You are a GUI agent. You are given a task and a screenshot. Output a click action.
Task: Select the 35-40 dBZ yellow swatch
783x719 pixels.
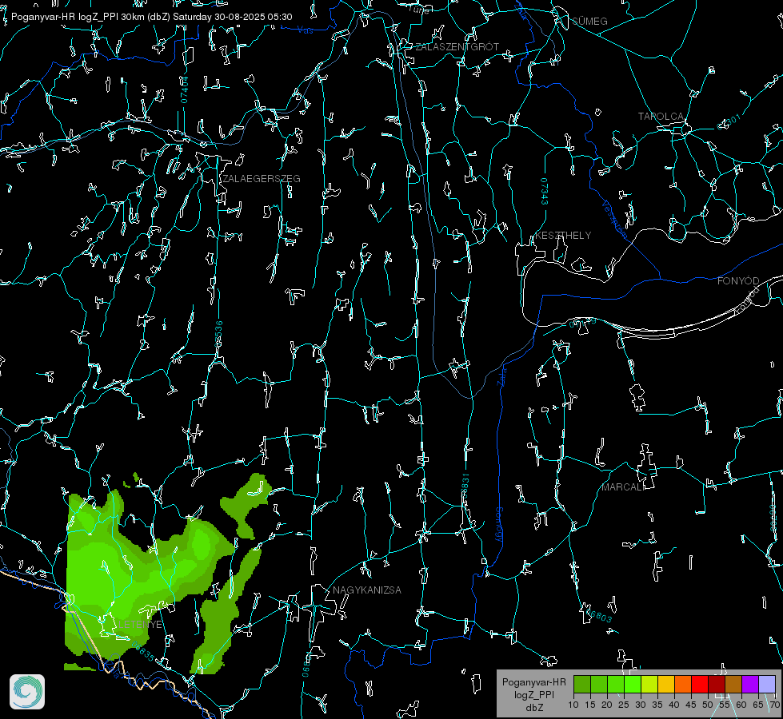click(x=666, y=684)
